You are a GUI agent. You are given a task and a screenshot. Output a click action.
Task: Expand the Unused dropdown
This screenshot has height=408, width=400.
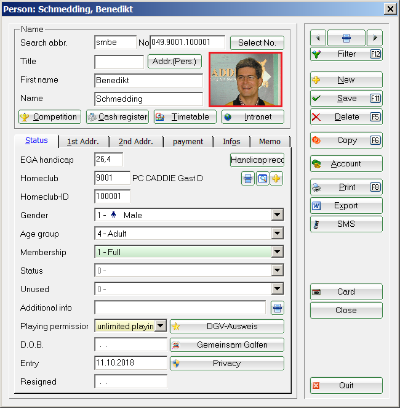point(277,289)
